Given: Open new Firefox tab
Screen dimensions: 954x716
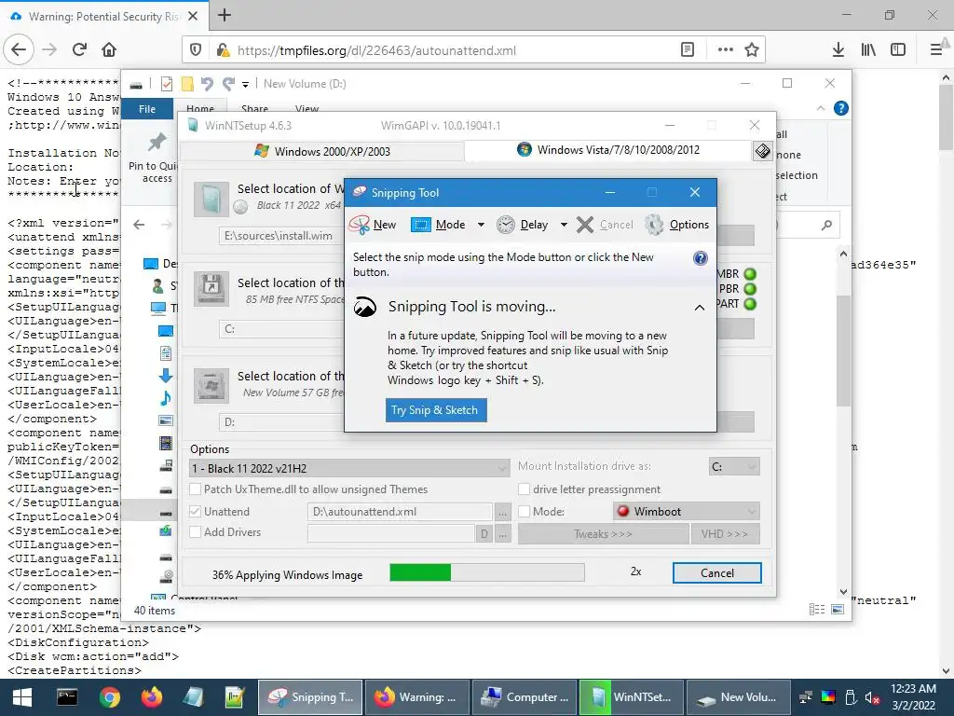Looking at the screenshot, I should click(225, 15).
